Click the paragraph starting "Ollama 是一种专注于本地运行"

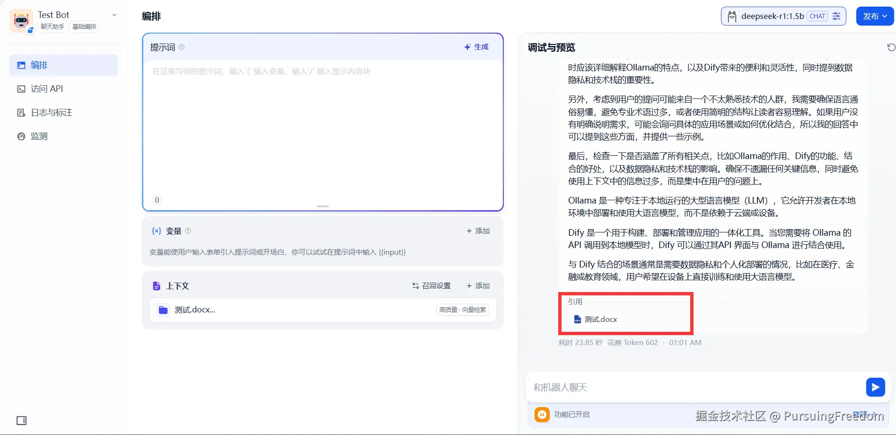tap(712, 207)
